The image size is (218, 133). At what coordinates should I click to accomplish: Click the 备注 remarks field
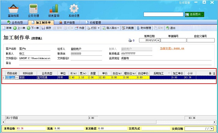[x=115, y=63]
